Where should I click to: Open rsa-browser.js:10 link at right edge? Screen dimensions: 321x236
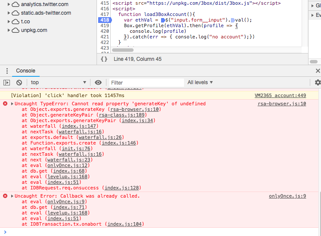coord(282,104)
